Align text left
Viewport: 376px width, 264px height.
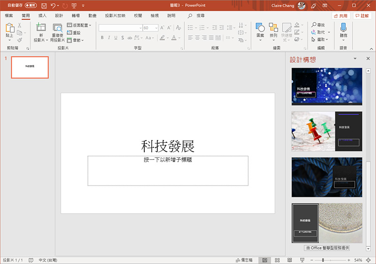(190, 38)
